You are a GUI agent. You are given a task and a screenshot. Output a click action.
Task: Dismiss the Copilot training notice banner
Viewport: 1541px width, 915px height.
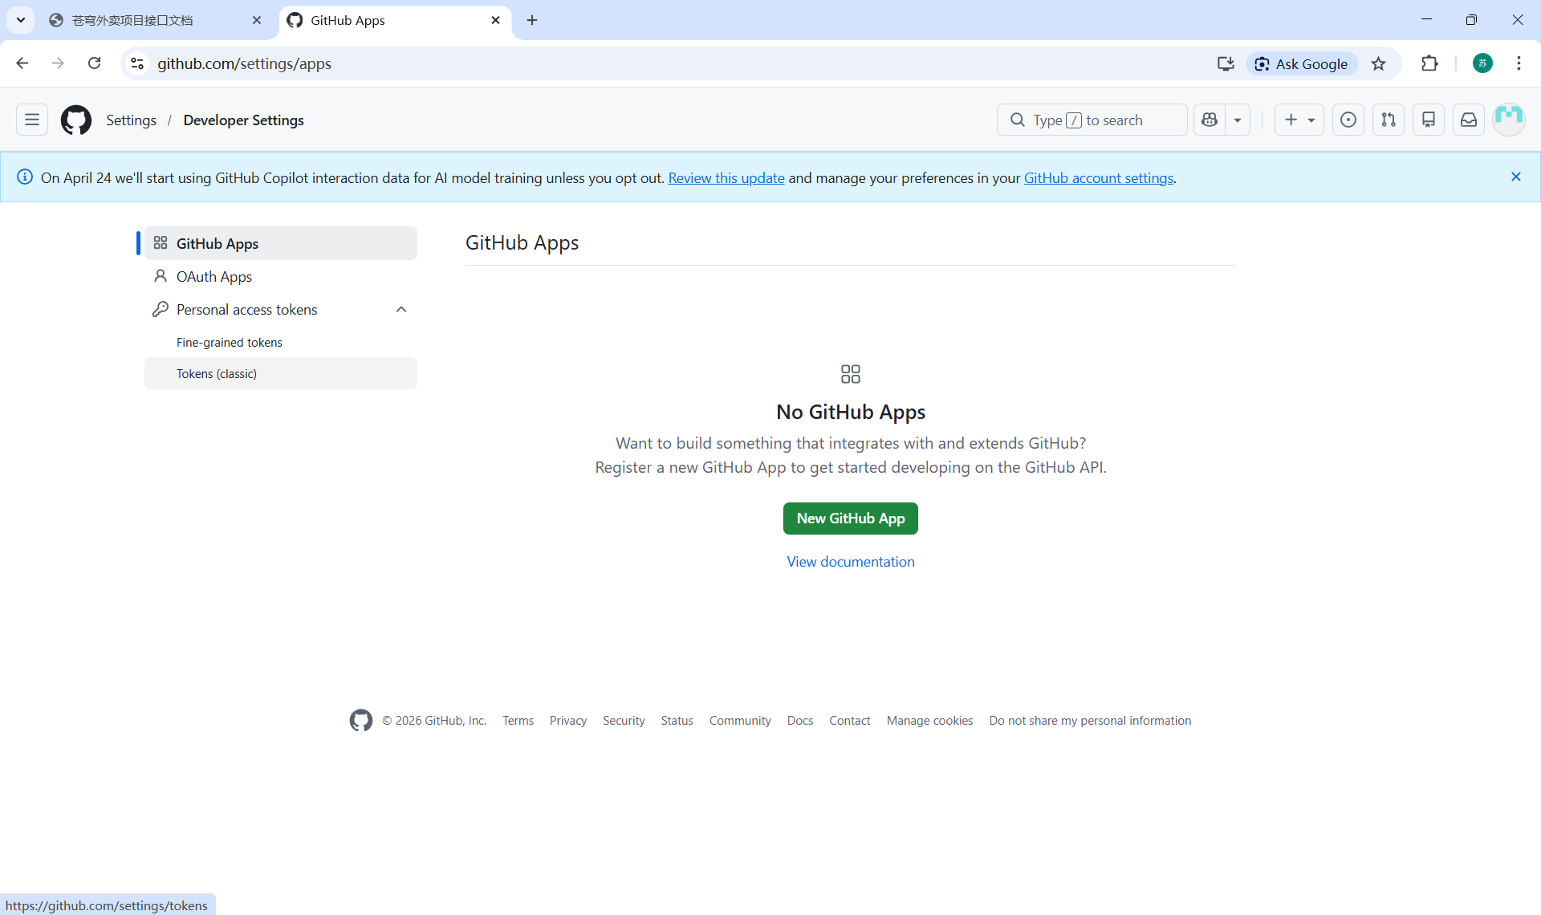[1516, 177]
